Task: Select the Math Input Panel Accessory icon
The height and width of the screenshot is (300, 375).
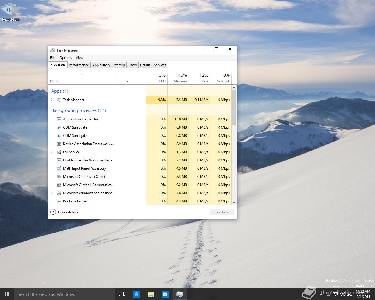Action: pyautogui.click(x=59, y=168)
